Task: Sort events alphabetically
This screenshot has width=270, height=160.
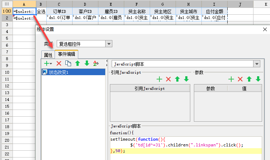Action: [x=96, y=63]
